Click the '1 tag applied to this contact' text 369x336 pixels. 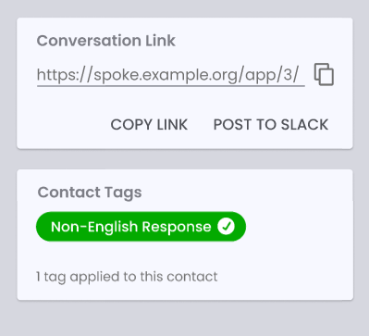(x=127, y=277)
